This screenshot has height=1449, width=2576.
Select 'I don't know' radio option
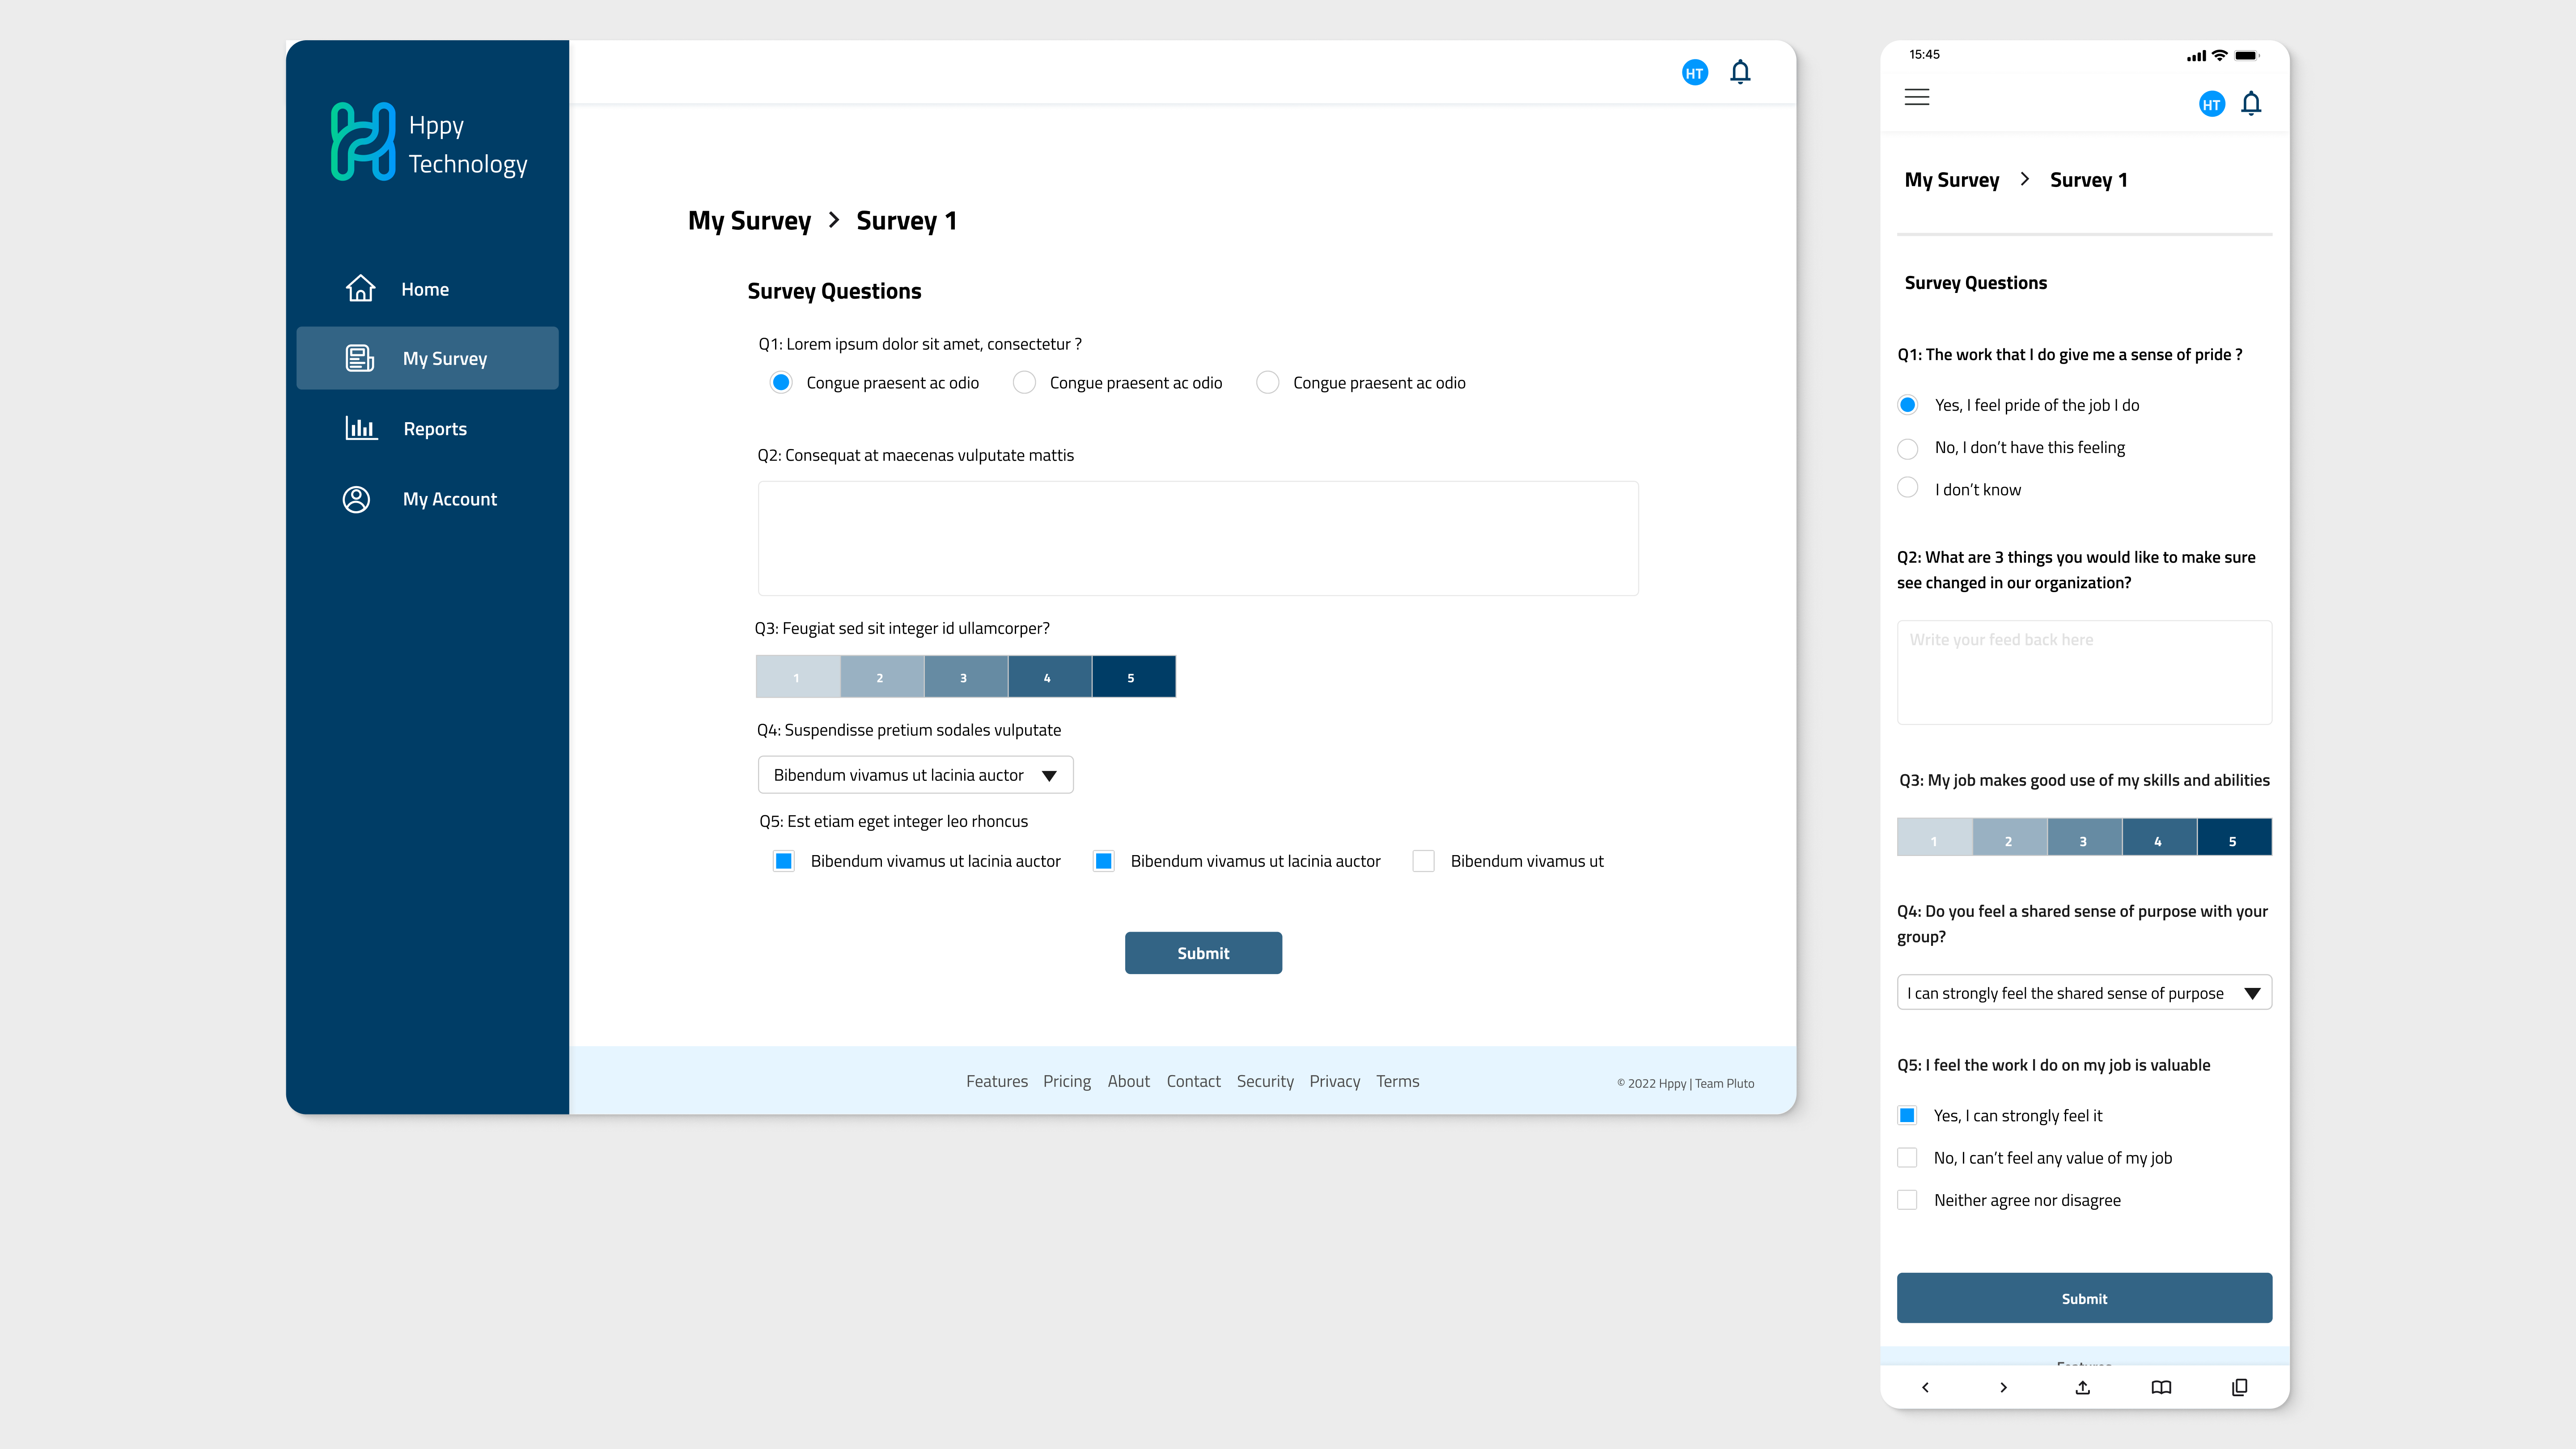point(1908,488)
